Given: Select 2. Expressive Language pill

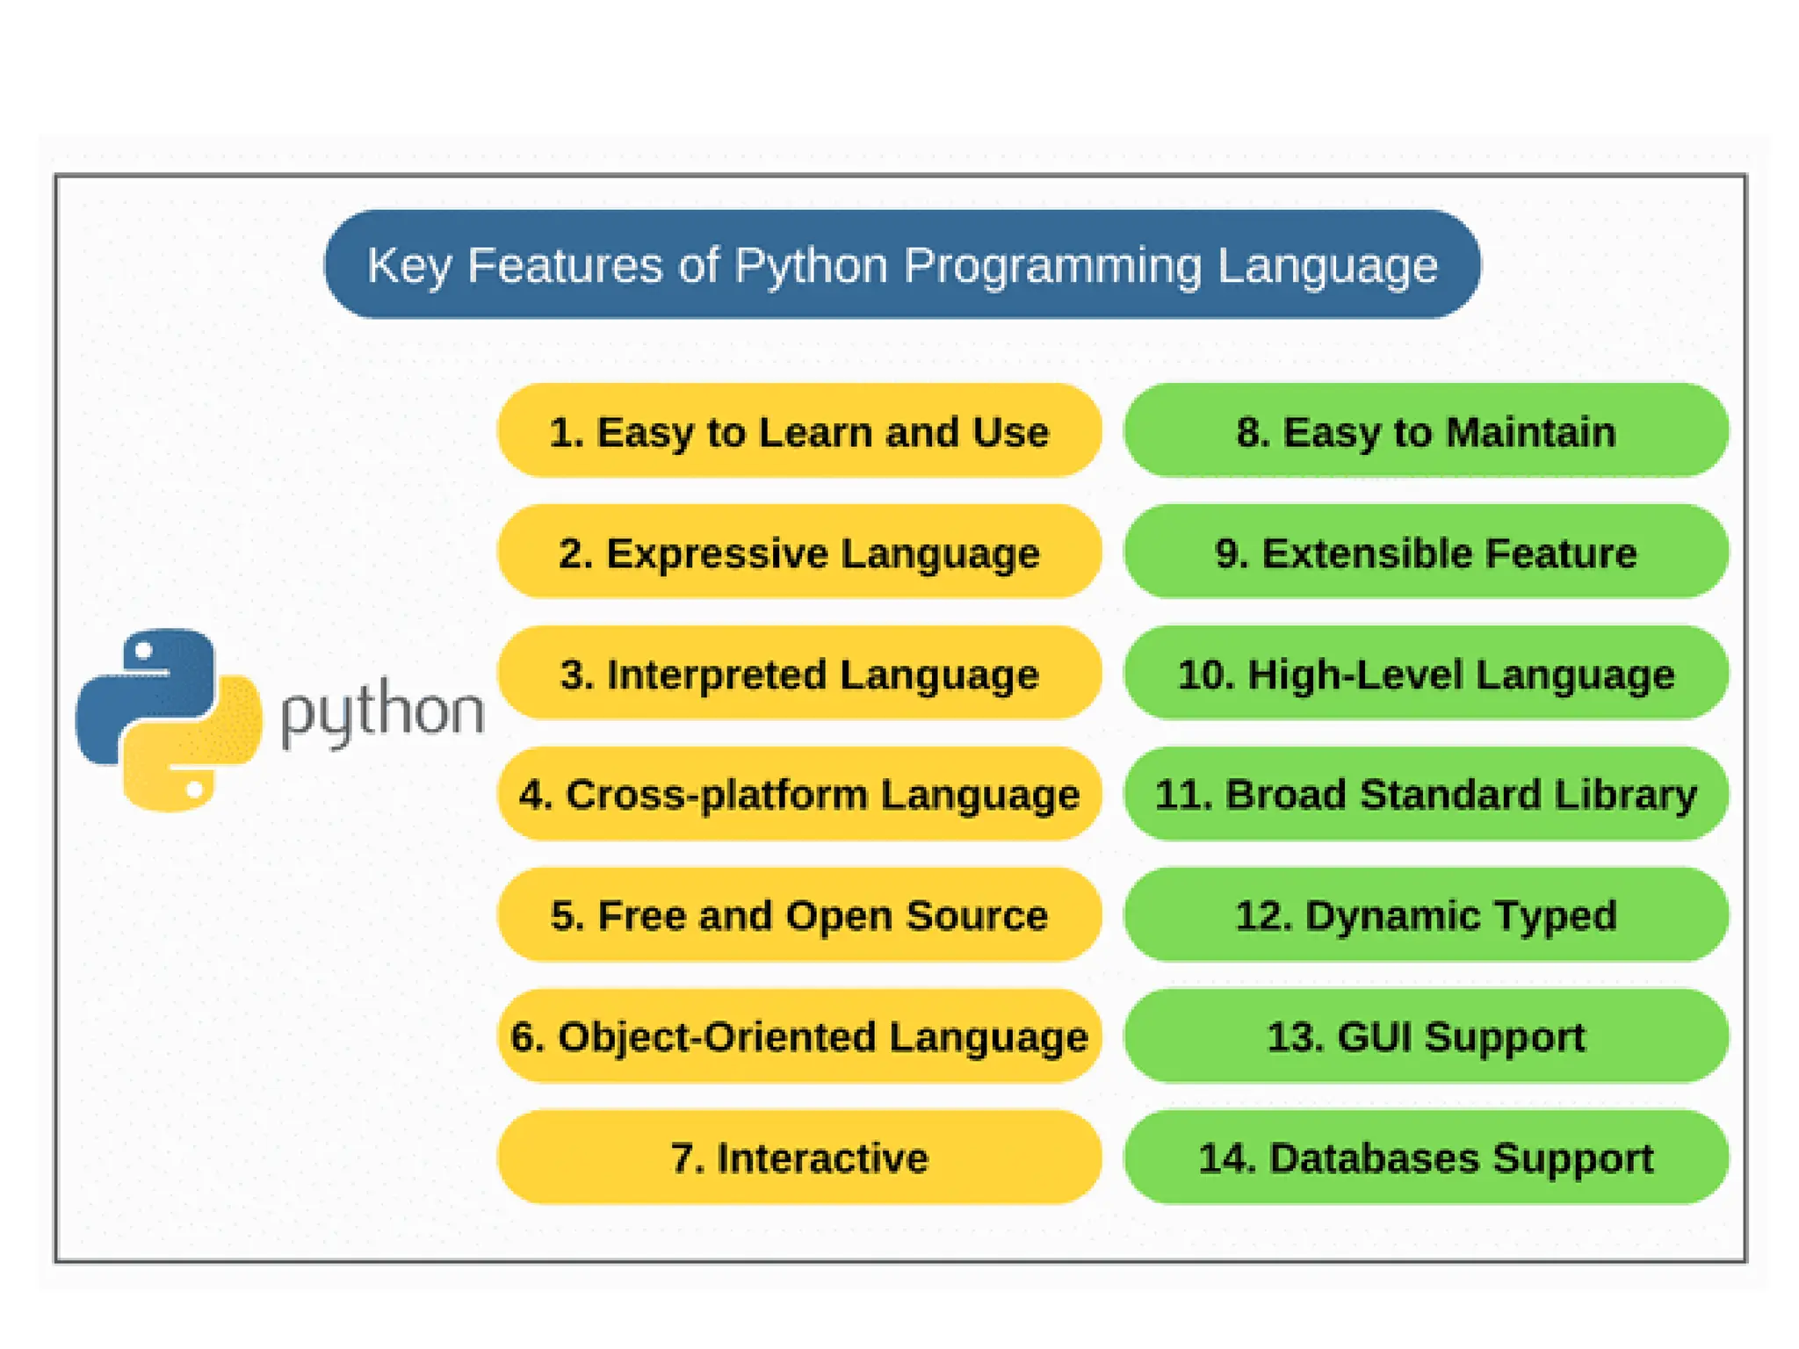Looking at the screenshot, I should click(798, 552).
